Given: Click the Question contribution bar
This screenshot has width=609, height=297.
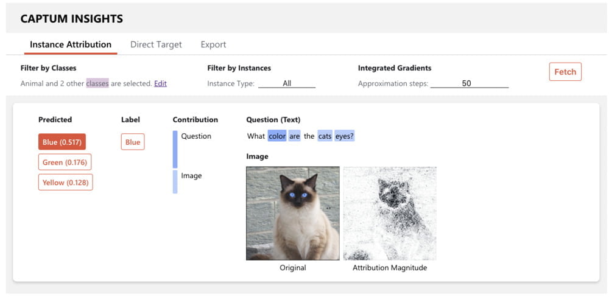Looking at the screenshot, I should pyautogui.click(x=175, y=149).
